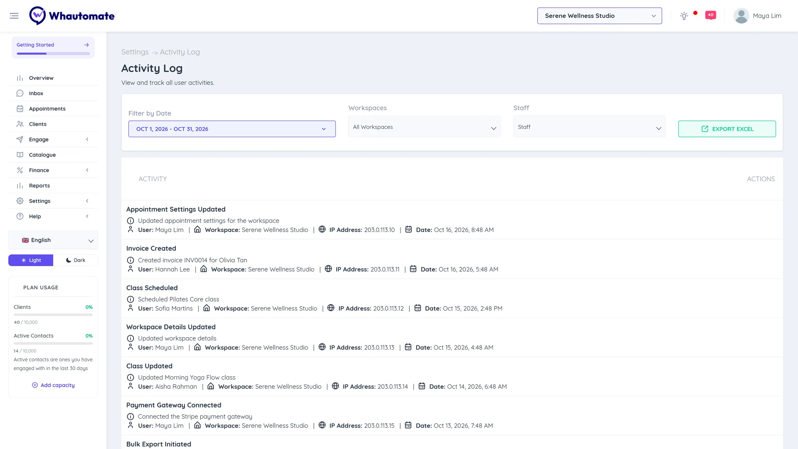This screenshot has height=449, width=798.
Task: Click the Reports chart icon
Action: [x=20, y=186]
